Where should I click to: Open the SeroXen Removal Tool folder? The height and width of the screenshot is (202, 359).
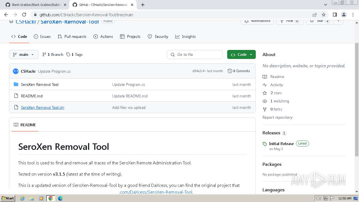click(40, 84)
